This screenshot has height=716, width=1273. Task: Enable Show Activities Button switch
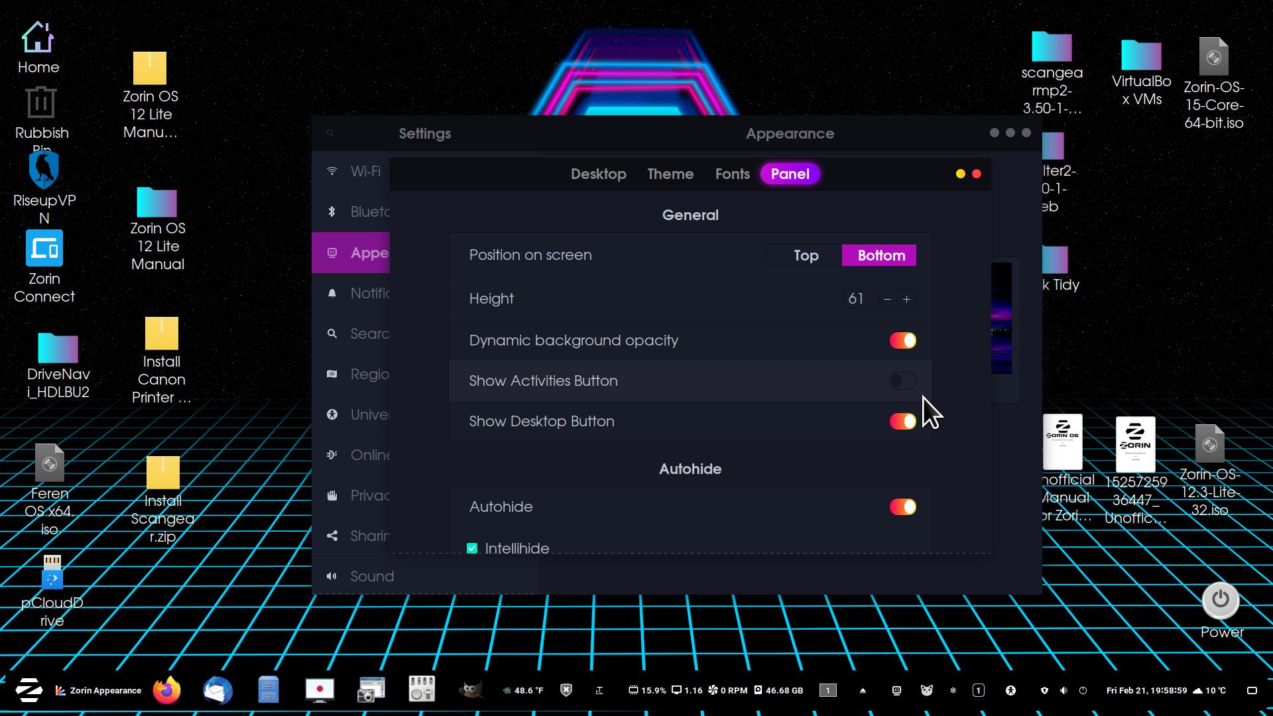(902, 381)
